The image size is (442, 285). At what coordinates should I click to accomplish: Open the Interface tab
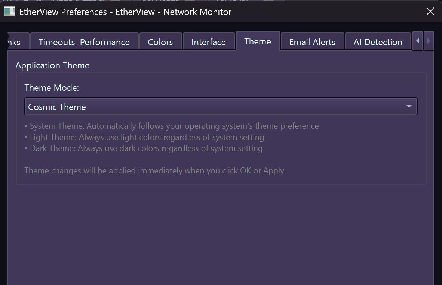click(209, 42)
